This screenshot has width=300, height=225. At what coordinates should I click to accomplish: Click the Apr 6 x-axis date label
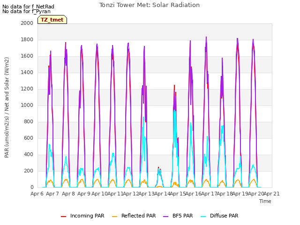pyautogui.click(x=37, y=194)
